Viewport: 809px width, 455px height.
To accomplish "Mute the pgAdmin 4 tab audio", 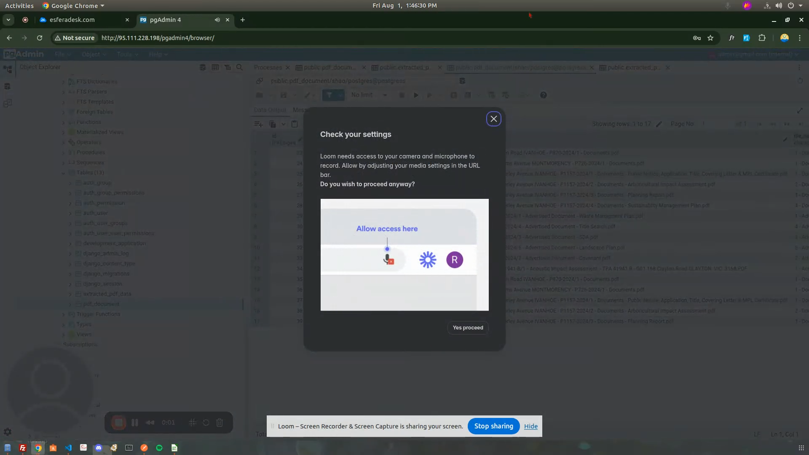I will coord(217,20).
